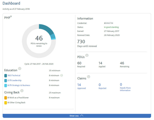This screenshot has width=154, height=120.
Task: Click the light blue Strategic & Business swatch
Action: (x=6, y=85)
